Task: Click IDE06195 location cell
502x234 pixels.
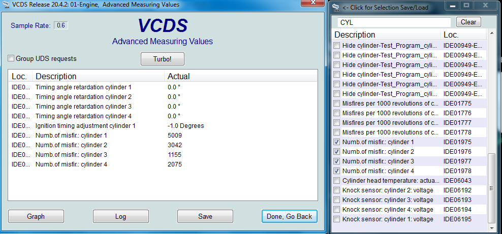Action: 457,219
